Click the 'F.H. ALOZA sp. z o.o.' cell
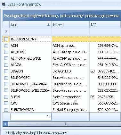 click(70, 65)
